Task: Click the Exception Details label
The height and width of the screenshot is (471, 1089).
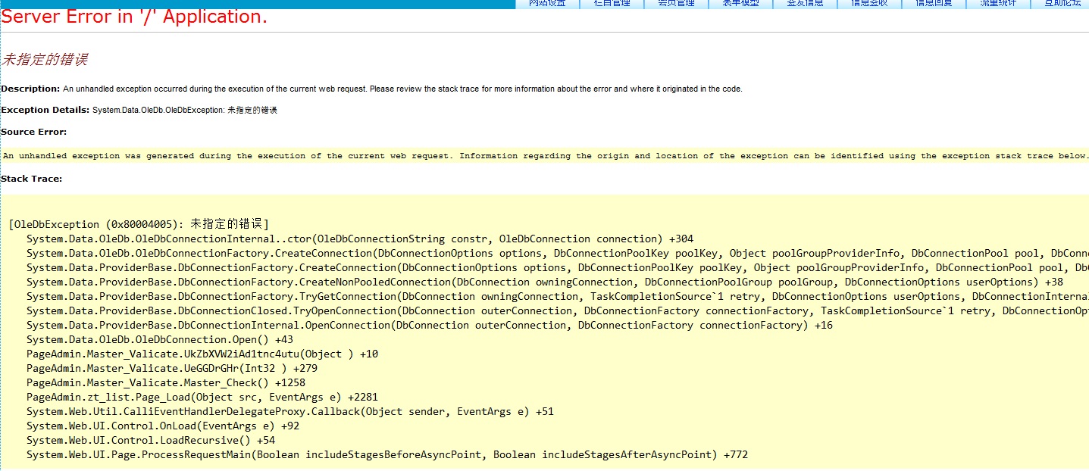Action: click(45, 110)
